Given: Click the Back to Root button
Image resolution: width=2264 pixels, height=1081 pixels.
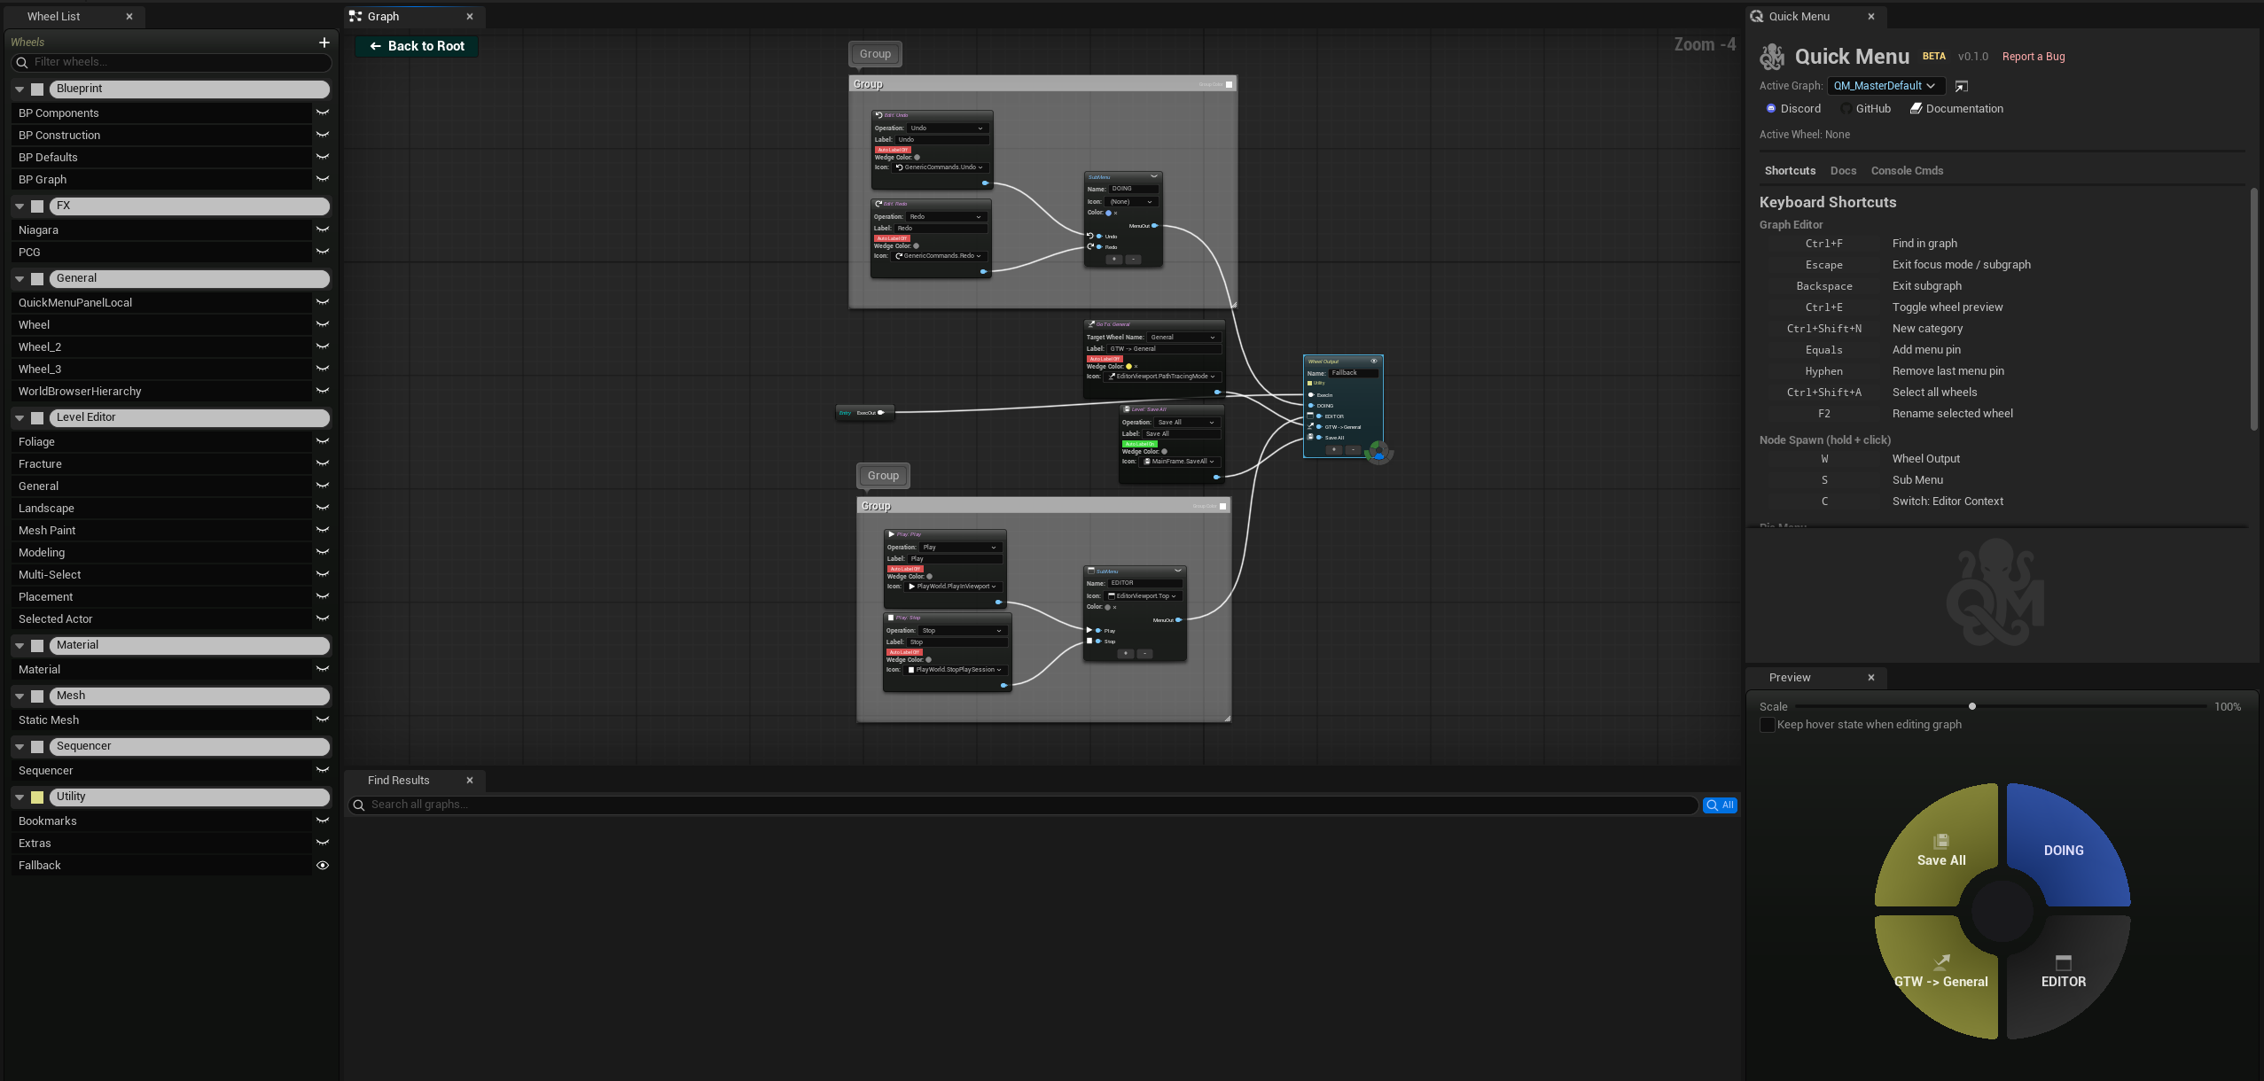Looking at the screenshot, I should pos(416,45).
